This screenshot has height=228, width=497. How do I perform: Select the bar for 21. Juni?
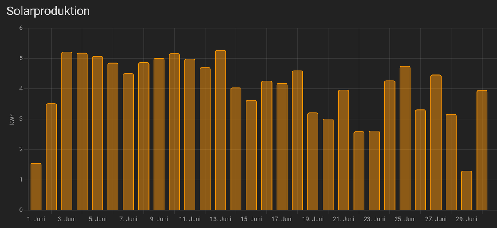click(x=343, y=150)
